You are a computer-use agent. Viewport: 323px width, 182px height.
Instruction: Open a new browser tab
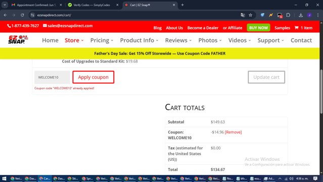pos(182,5)
